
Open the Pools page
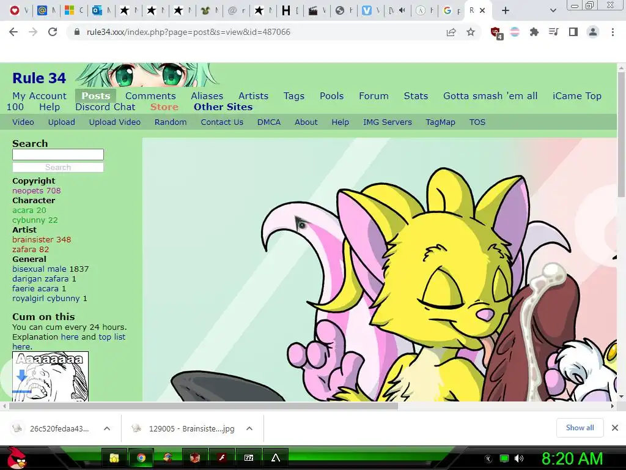(331, 96)
